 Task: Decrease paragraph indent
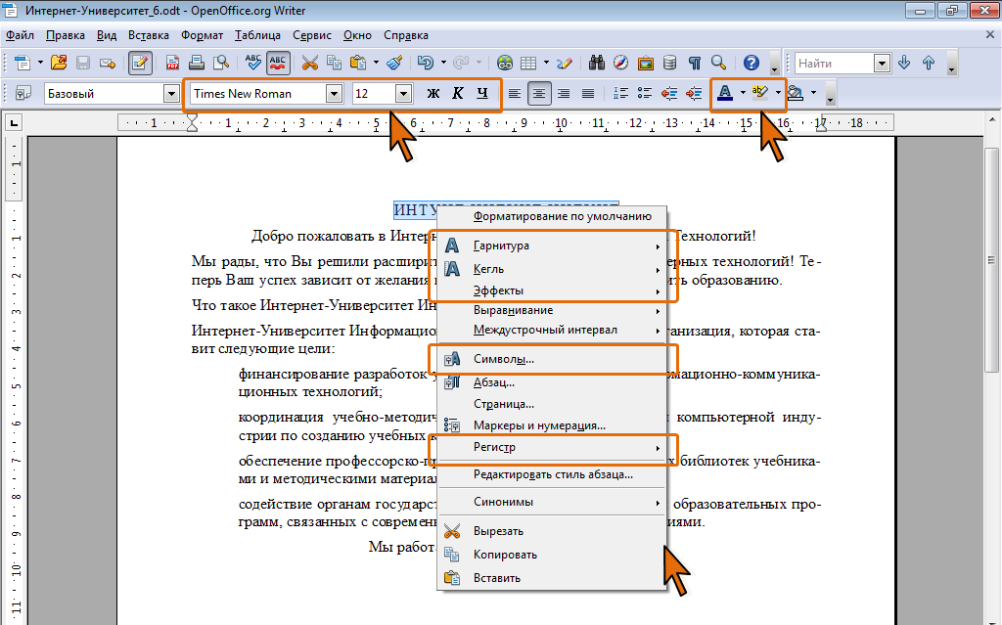click(x=669, y=94)
